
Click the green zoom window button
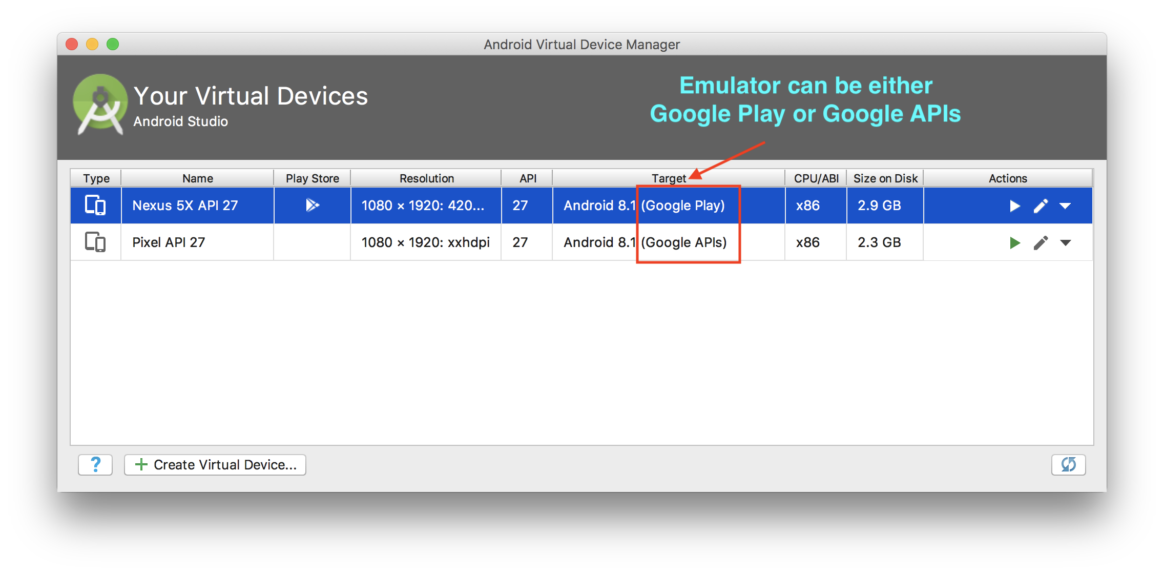click(113, 45)
